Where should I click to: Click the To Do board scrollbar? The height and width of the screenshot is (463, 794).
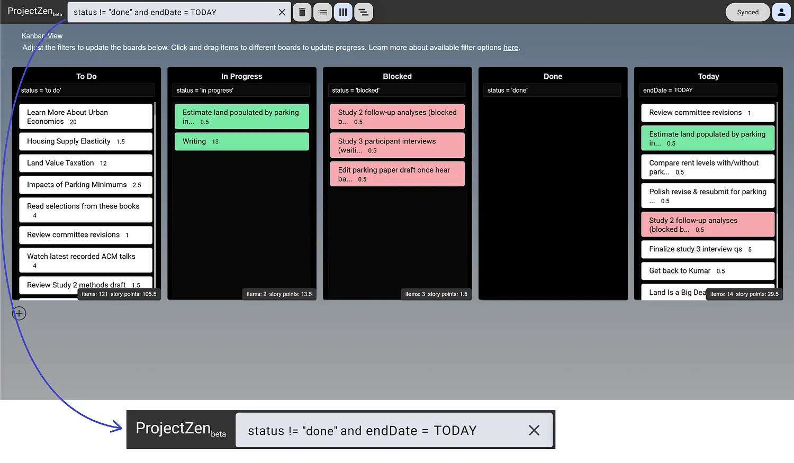[155, 201]
